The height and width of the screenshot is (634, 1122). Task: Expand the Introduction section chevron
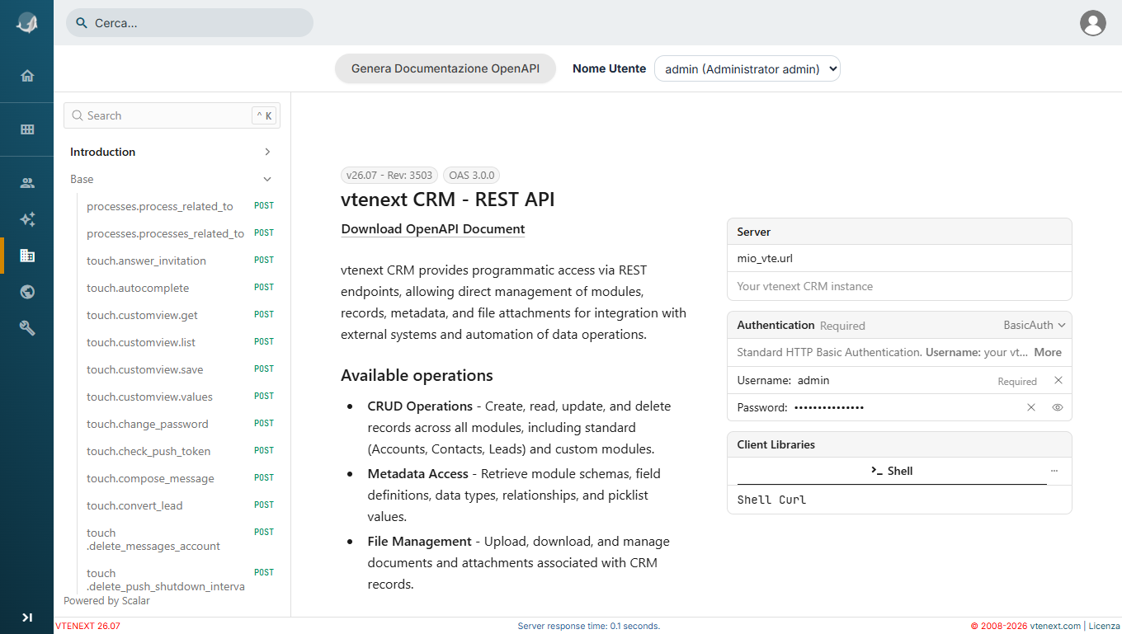[267, 152]
